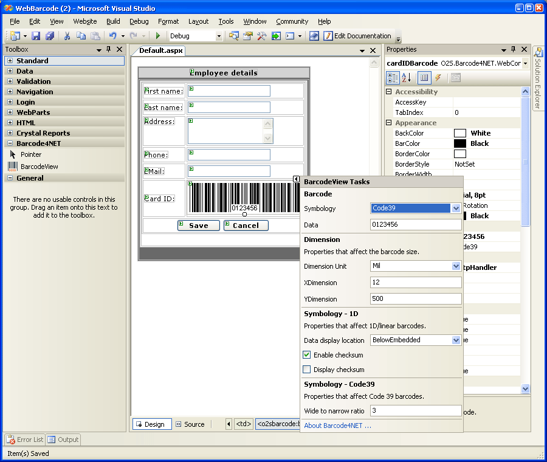Click the XDimension input field
547x462 pixels.
(416, 283)
